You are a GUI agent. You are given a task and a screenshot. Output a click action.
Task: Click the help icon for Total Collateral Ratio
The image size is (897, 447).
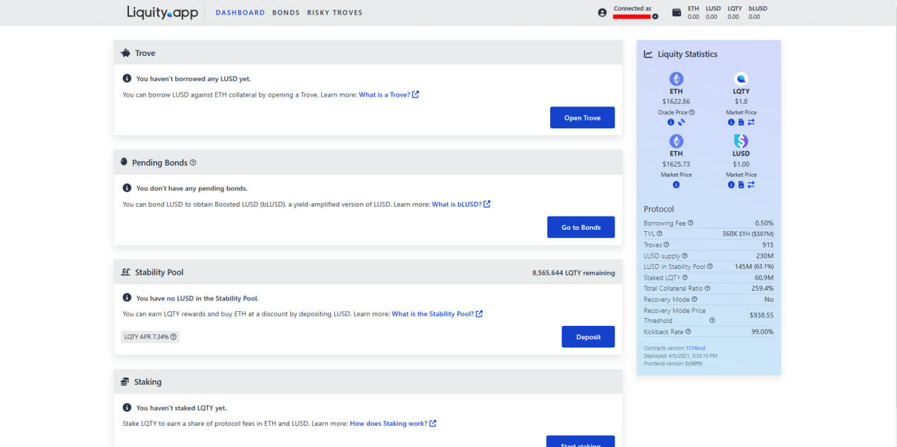708,288
